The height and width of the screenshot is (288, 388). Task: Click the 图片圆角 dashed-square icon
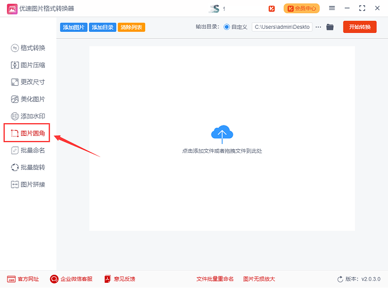click(x=15, y=133)
